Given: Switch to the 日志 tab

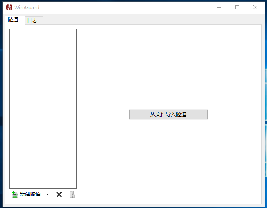Looking at the screenshot, I should [34, 20].
